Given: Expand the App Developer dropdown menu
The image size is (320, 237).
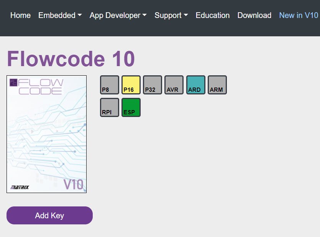Looking at the screenshot, I should point(118,15).
